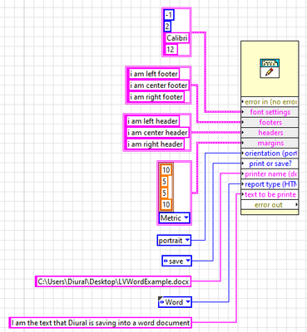The height and width of the screenshot is (332, 307).
Task: Click the 'i am right footer' string
Action: (156, 97)
